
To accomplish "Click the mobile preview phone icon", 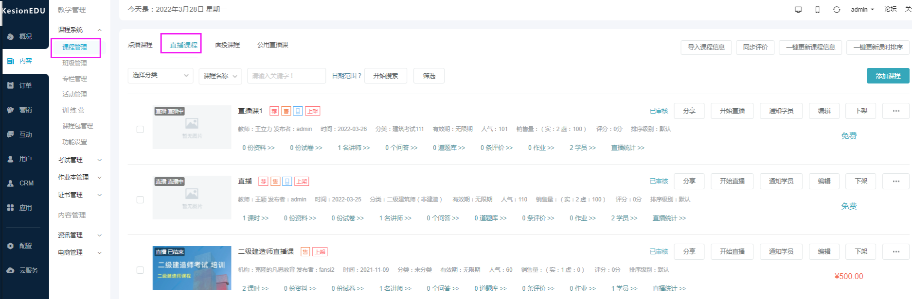I will 817,10.
